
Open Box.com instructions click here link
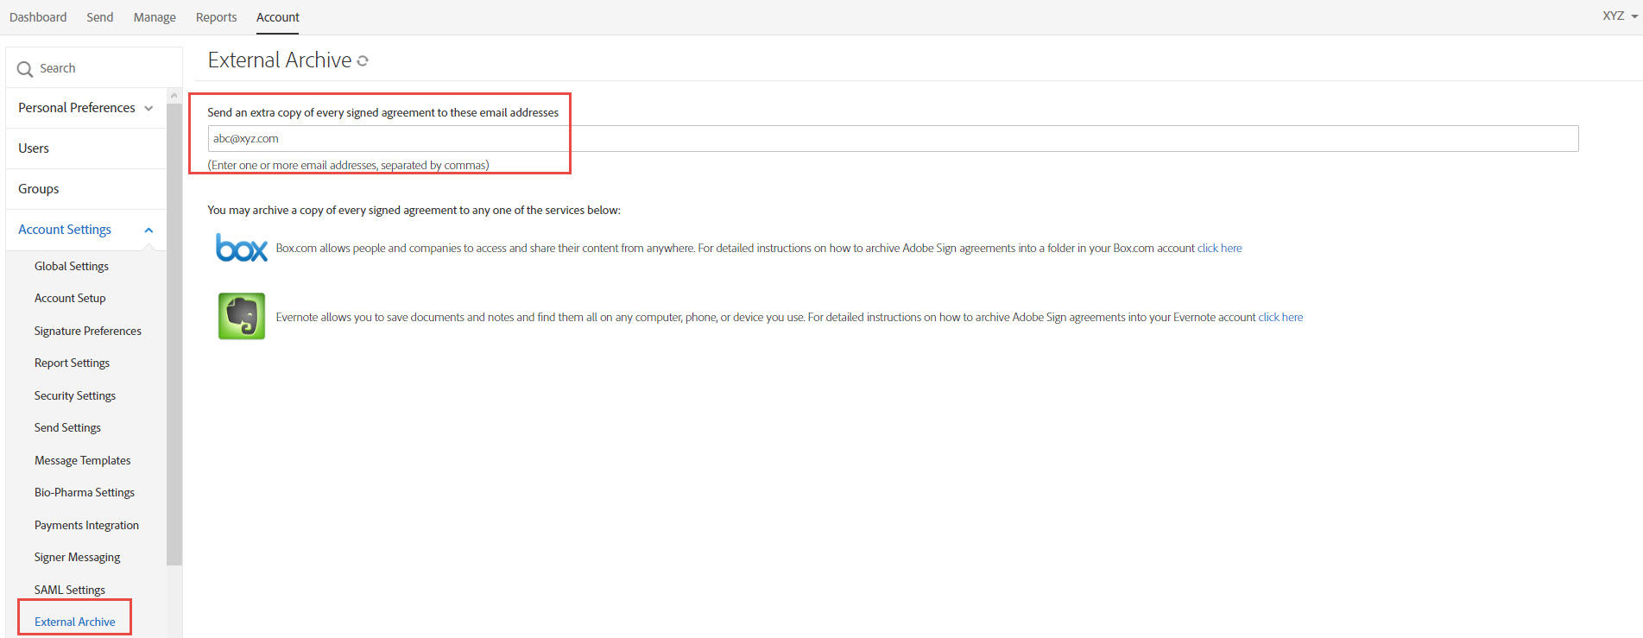click(1219, 248)
